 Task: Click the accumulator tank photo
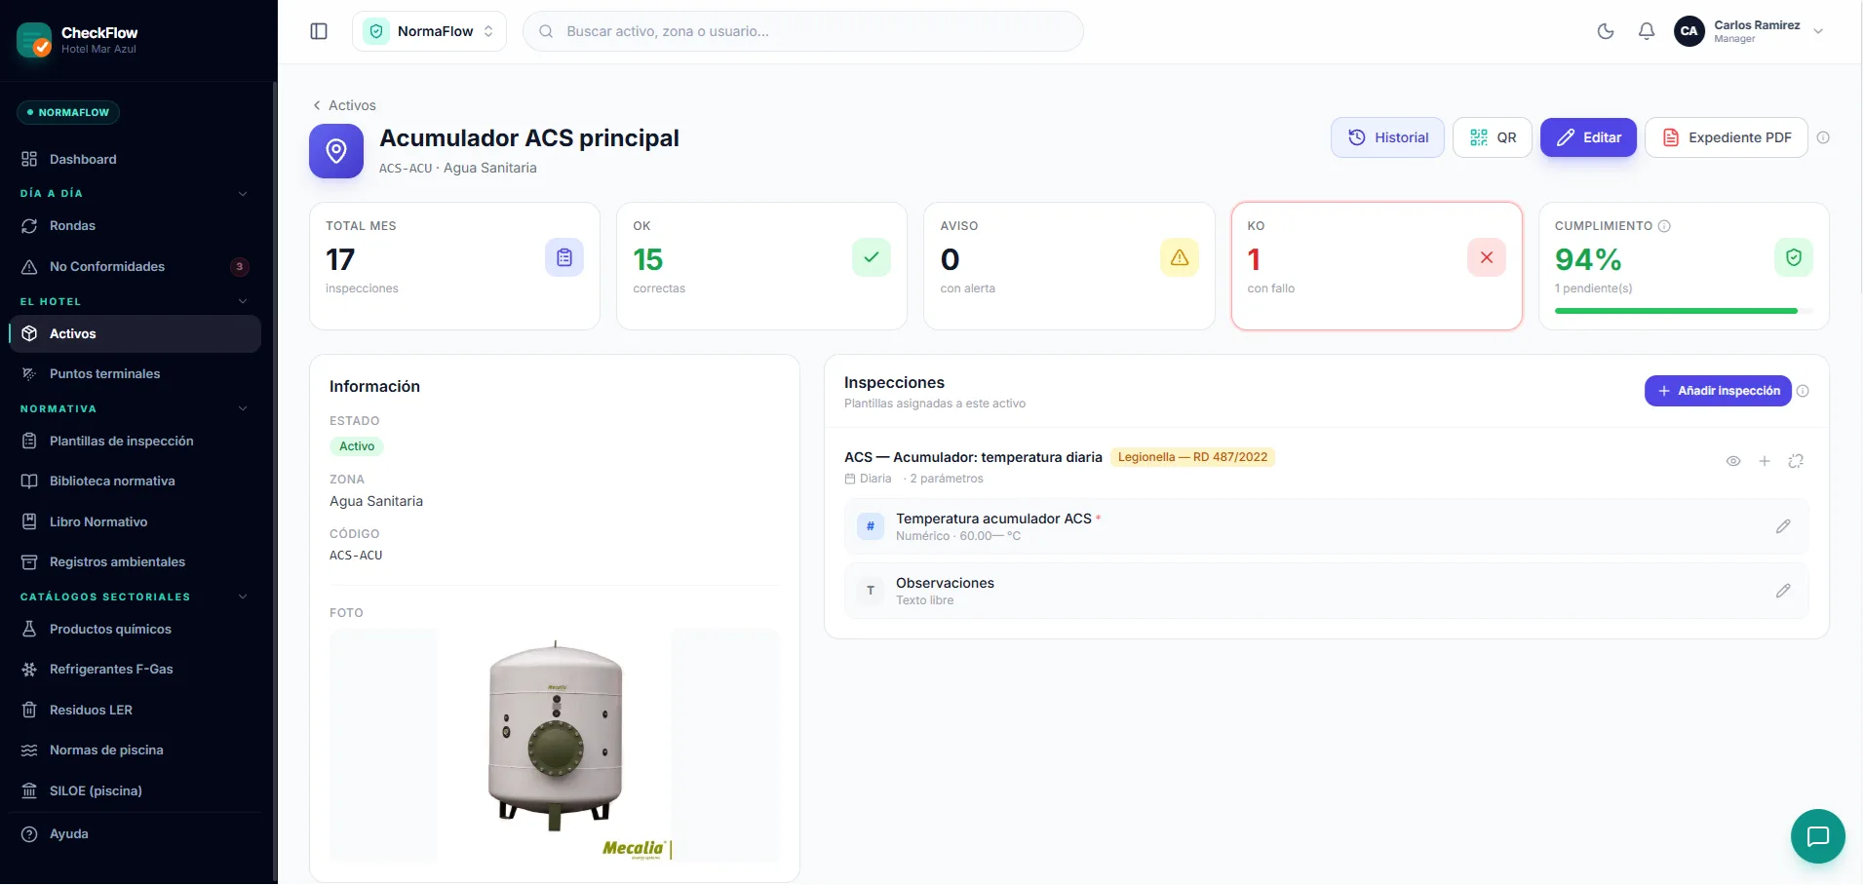[x=555, y=746]
